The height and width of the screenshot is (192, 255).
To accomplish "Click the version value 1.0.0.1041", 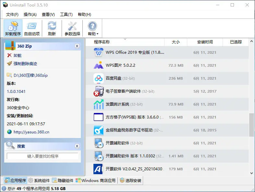I will [x=16, y=92].
